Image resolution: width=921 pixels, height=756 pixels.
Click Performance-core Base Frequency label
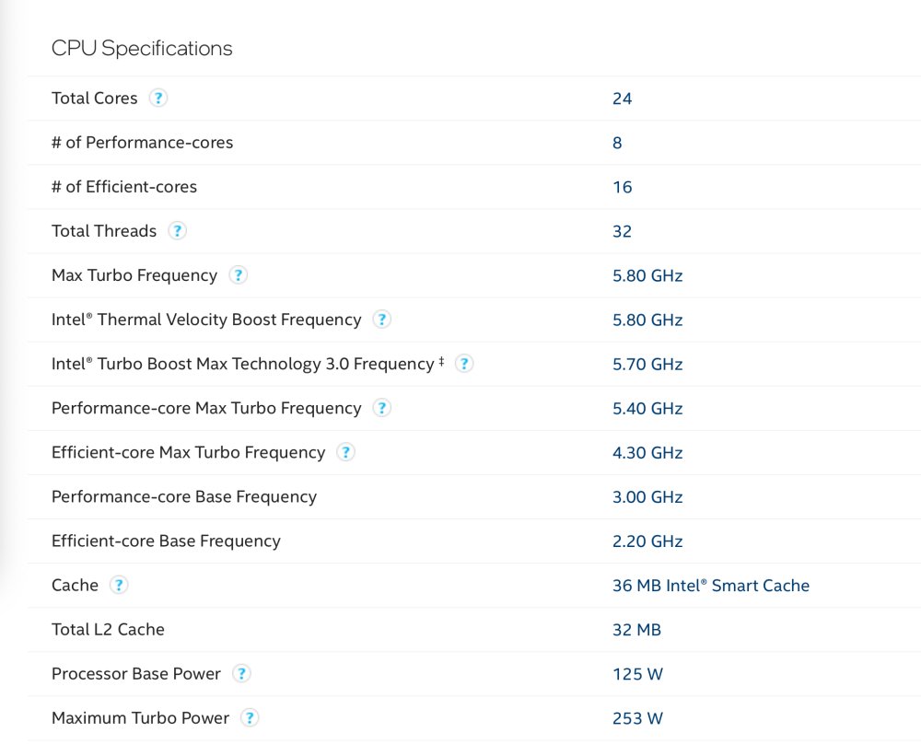pyautogui.click(x=184, y=496)
